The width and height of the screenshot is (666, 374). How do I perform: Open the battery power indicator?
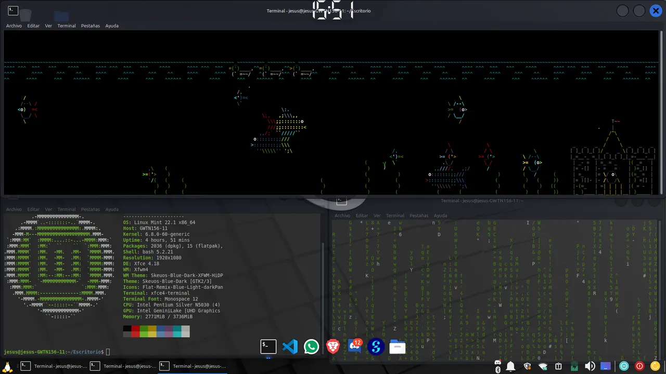(x=574, y=367)
